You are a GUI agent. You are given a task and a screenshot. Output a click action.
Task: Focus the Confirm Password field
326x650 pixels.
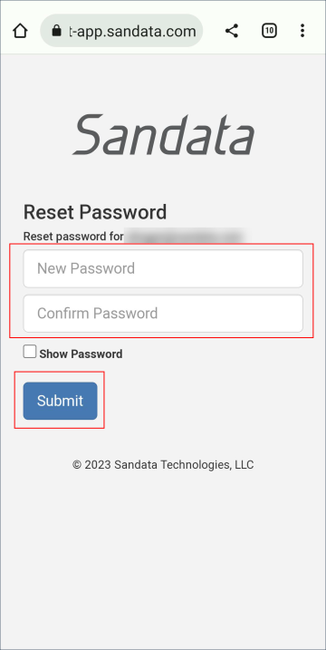click(x=163, y=314)
